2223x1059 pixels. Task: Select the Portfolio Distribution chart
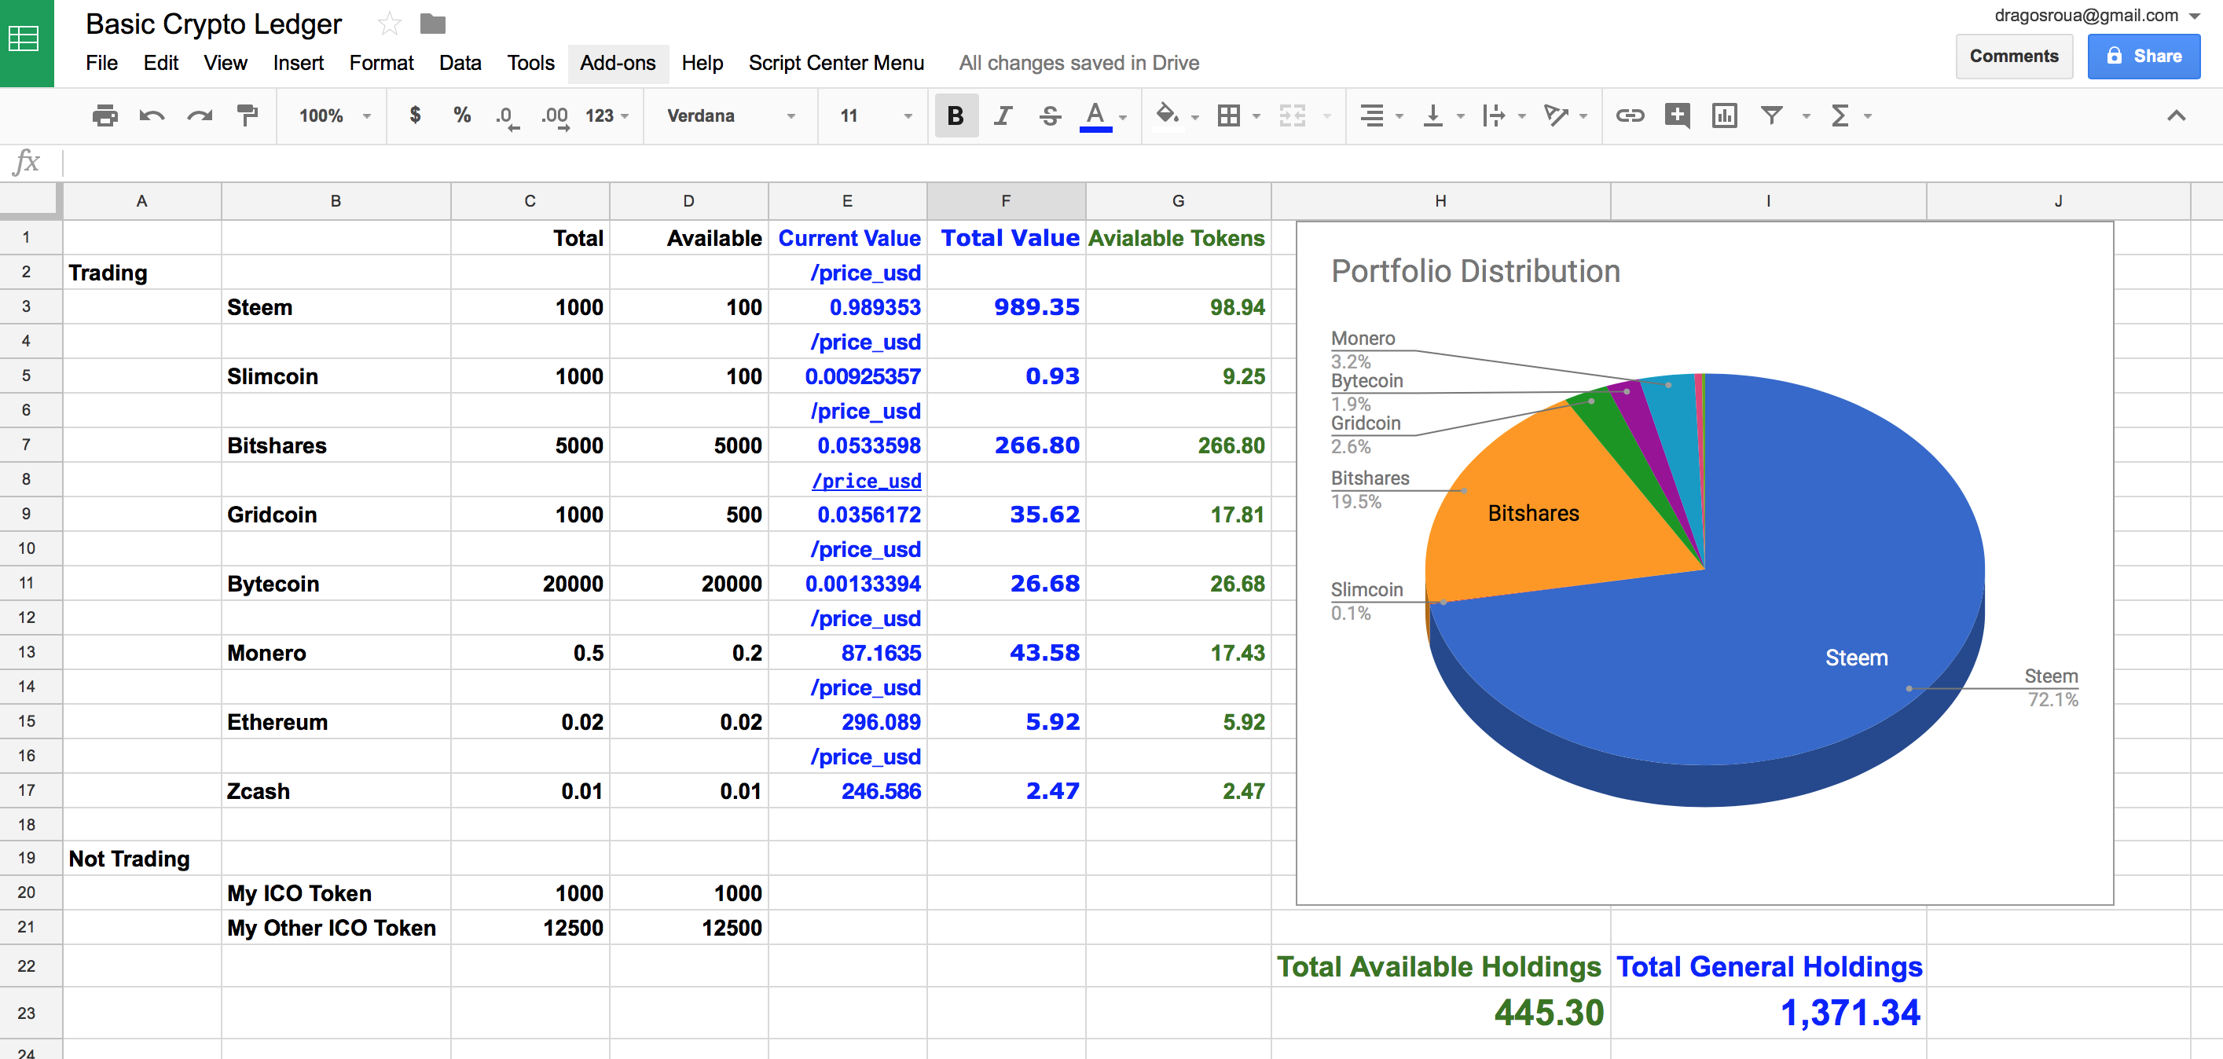click(x=1704, y=563)
